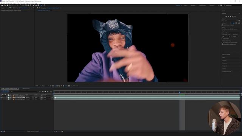Go to last frame in Preview
Screen dimensions: 242x136
pyautogui.click(x=235, y=16)
